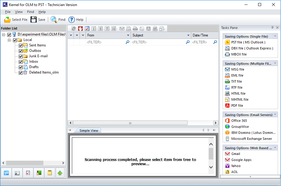Open the View menu
Viewport: 281px width, 186px height.
pos(19,12)
